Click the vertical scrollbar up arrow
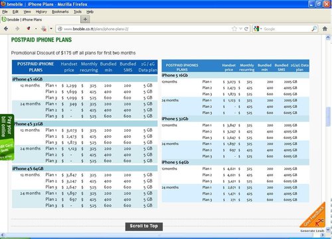 [x=328, y=38]
